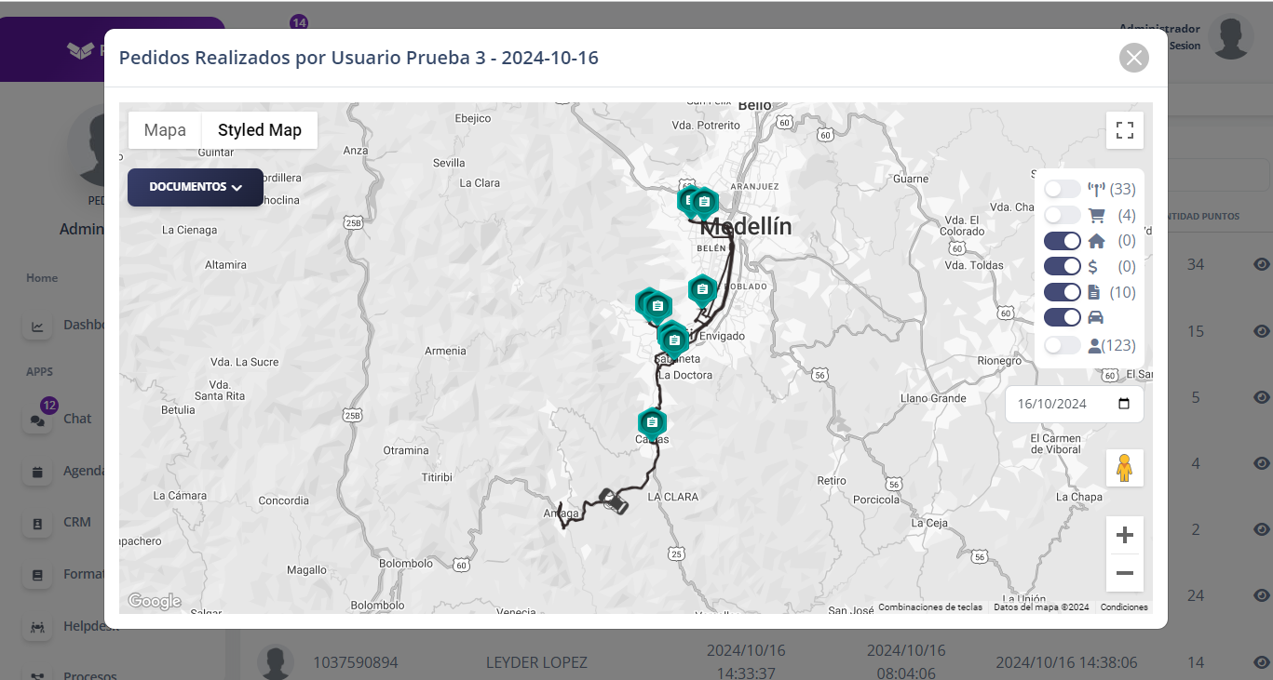Click the document marker at Caldas
Screen dimensions: 1273x680
tap(652, 422)
